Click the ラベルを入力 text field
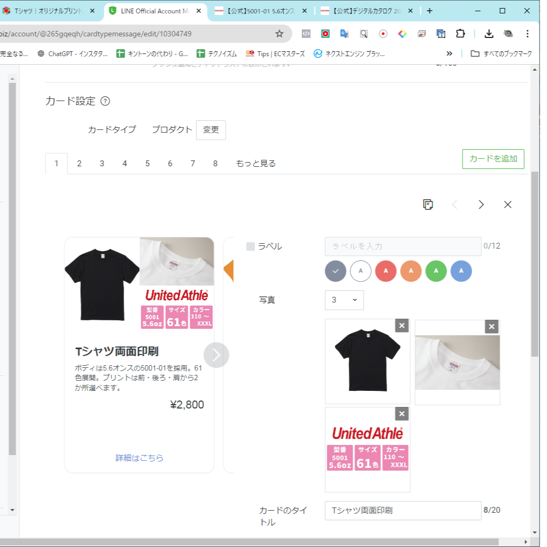This screenshot has width=547, height=547. pyautogui.click(x=403, y=246)
